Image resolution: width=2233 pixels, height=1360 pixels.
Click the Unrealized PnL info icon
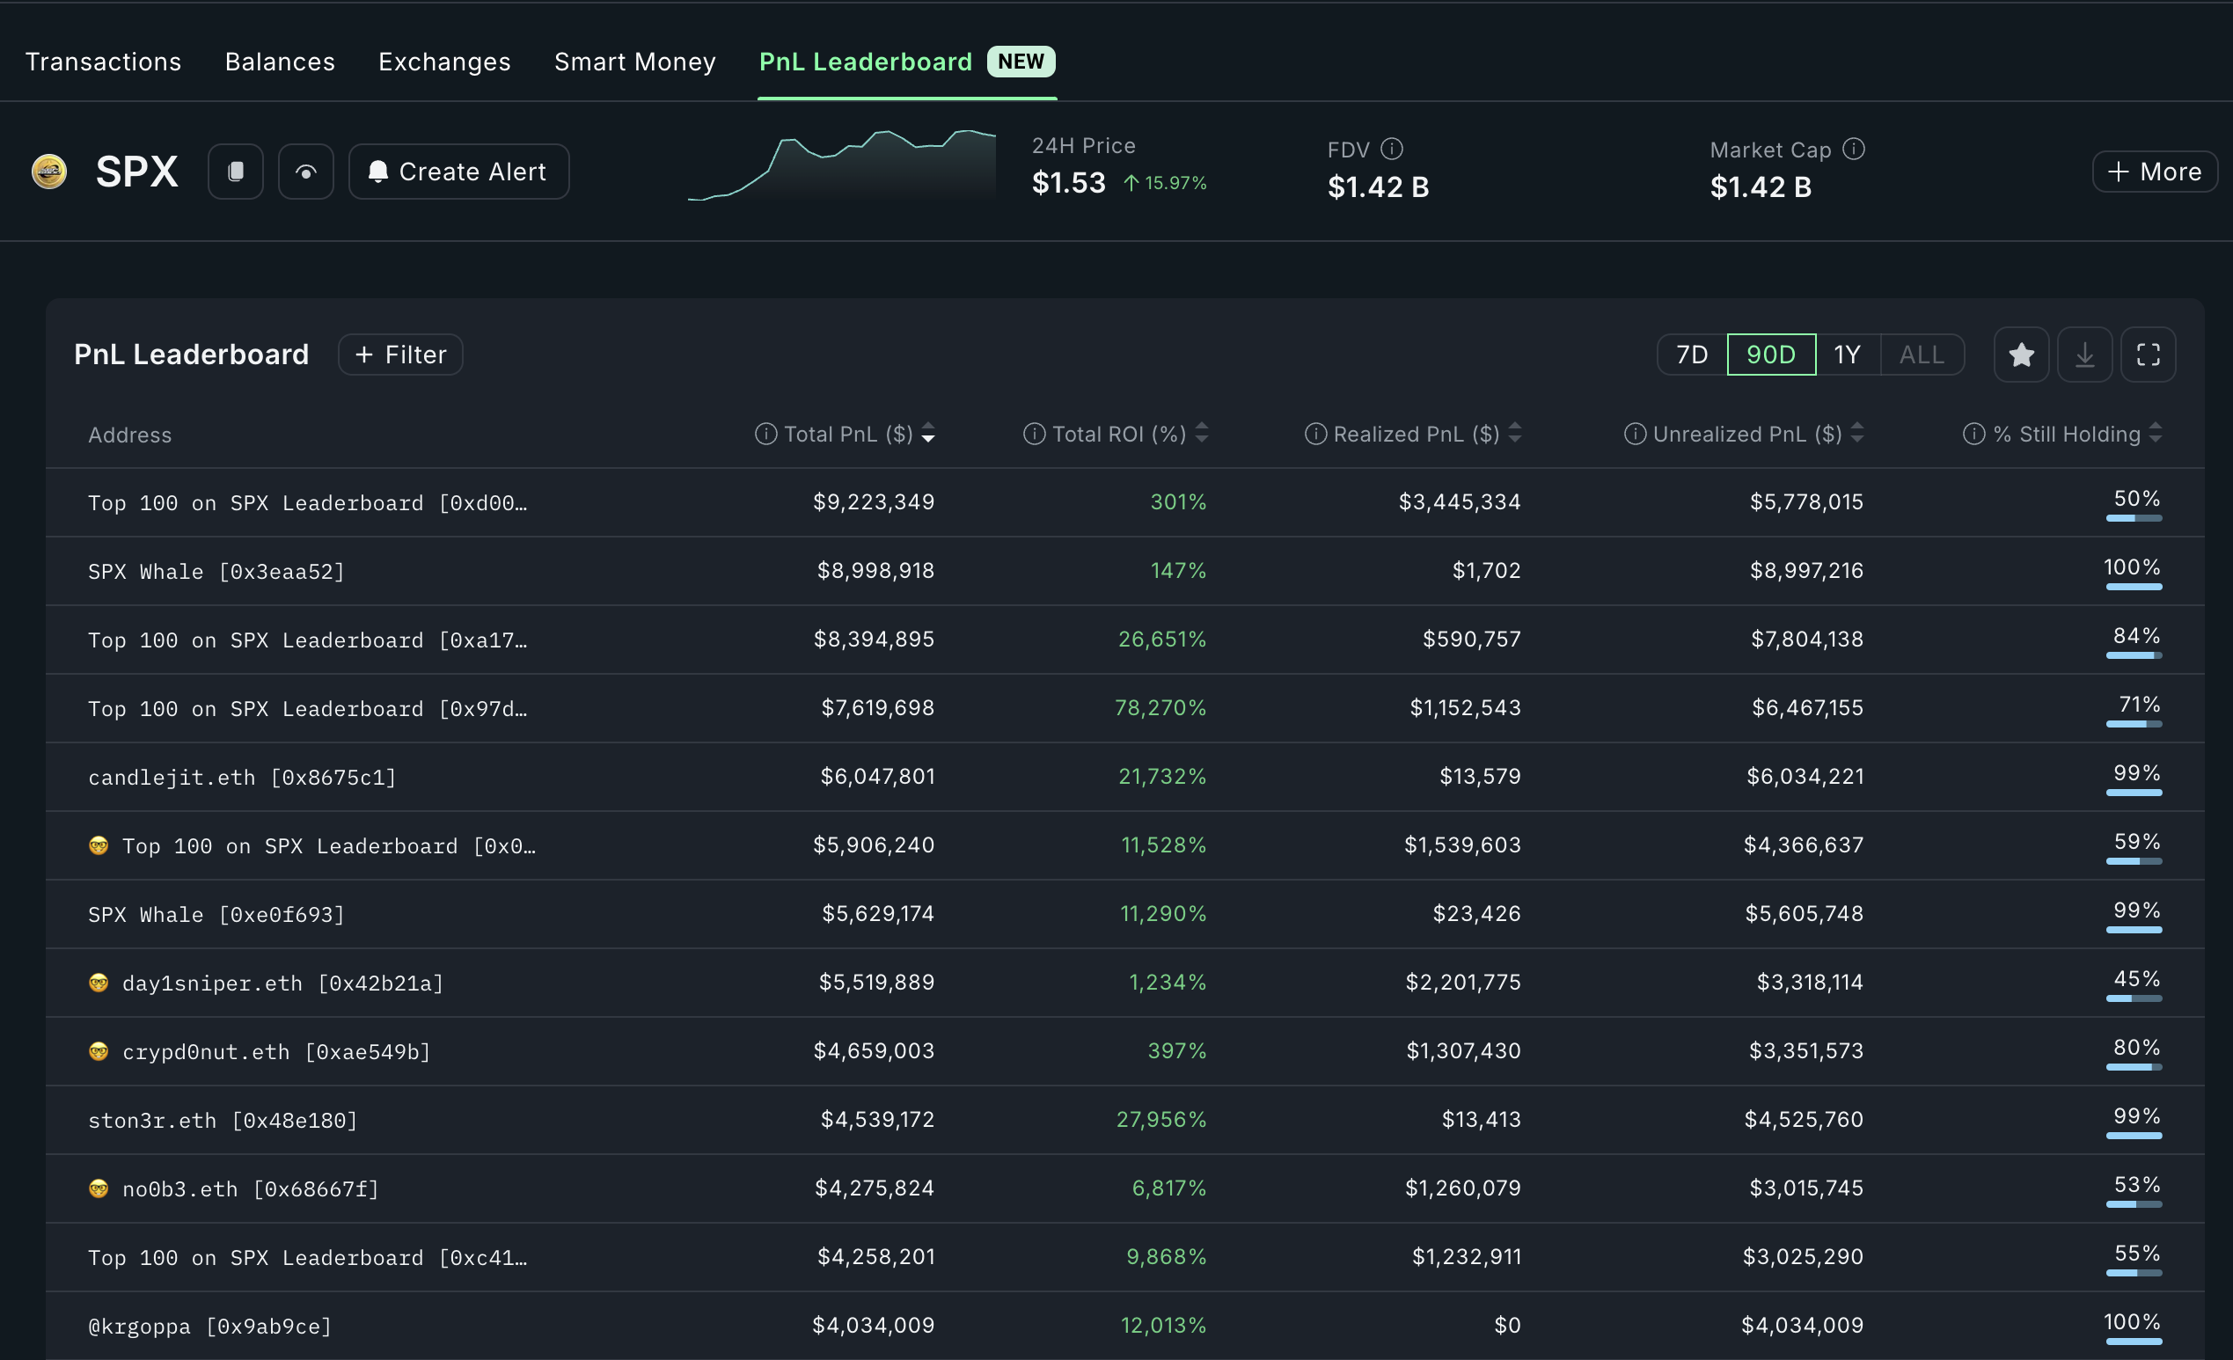[1635, 434]
